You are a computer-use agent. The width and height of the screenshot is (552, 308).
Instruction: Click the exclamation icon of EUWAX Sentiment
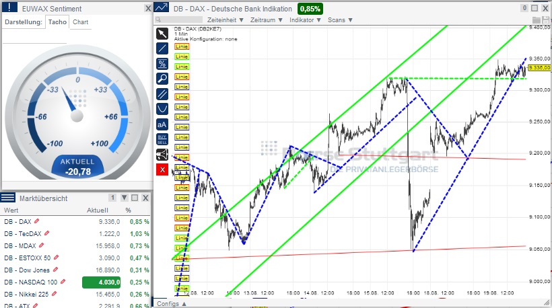9,7
